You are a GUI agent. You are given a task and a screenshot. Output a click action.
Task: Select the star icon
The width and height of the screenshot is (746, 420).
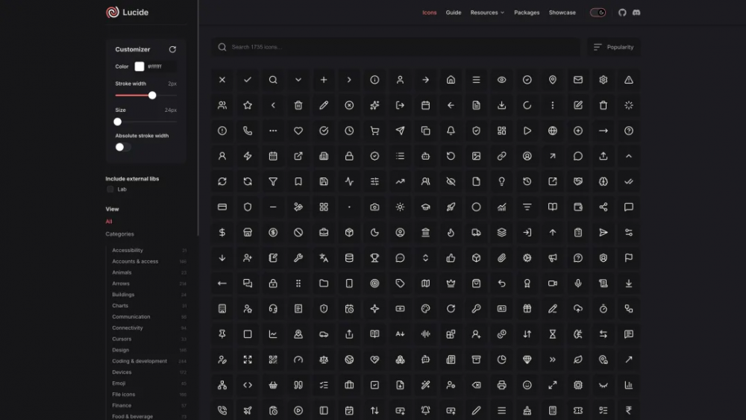(x=248, y=105)
